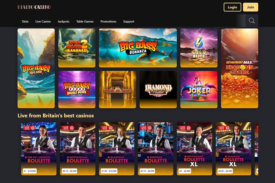Viewport: 275px width, 183px height.
Task: Open Sheffield Roulette live table
Action: coord(156,149)
